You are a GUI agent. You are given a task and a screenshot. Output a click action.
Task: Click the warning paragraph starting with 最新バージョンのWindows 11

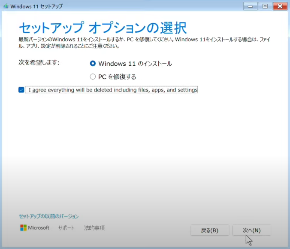coord(145,43)
